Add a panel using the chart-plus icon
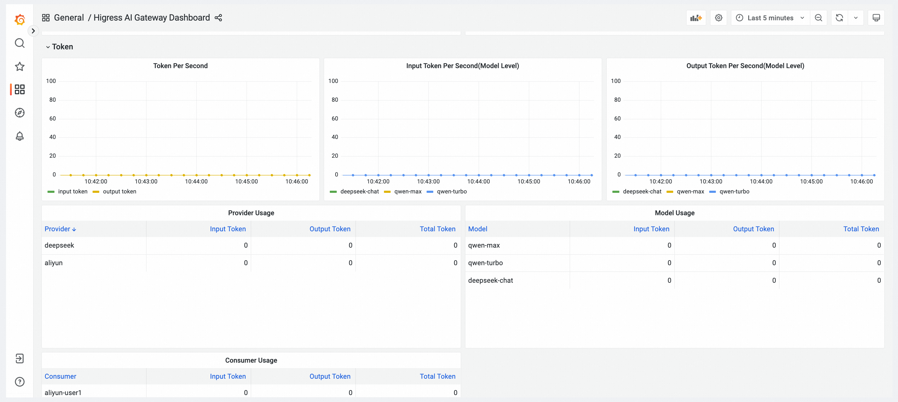Screen dimensions: 898x402 click(x=696, y=18)
